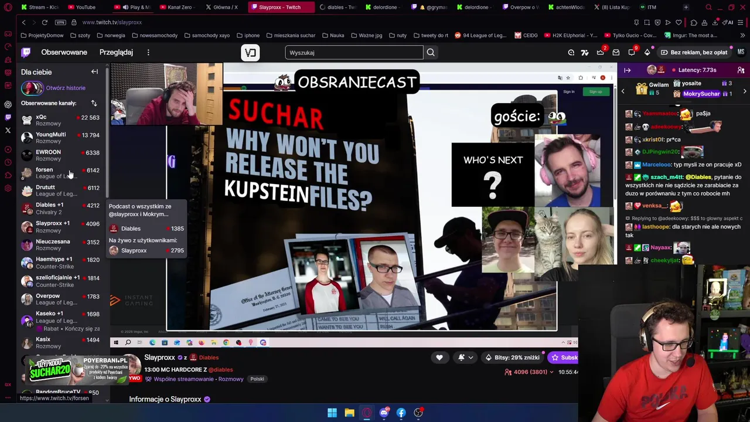The height and width of the screenshot is (422, 750).
Task: Click Bitsy: 29% zniżki button
Action: [513, 357]
